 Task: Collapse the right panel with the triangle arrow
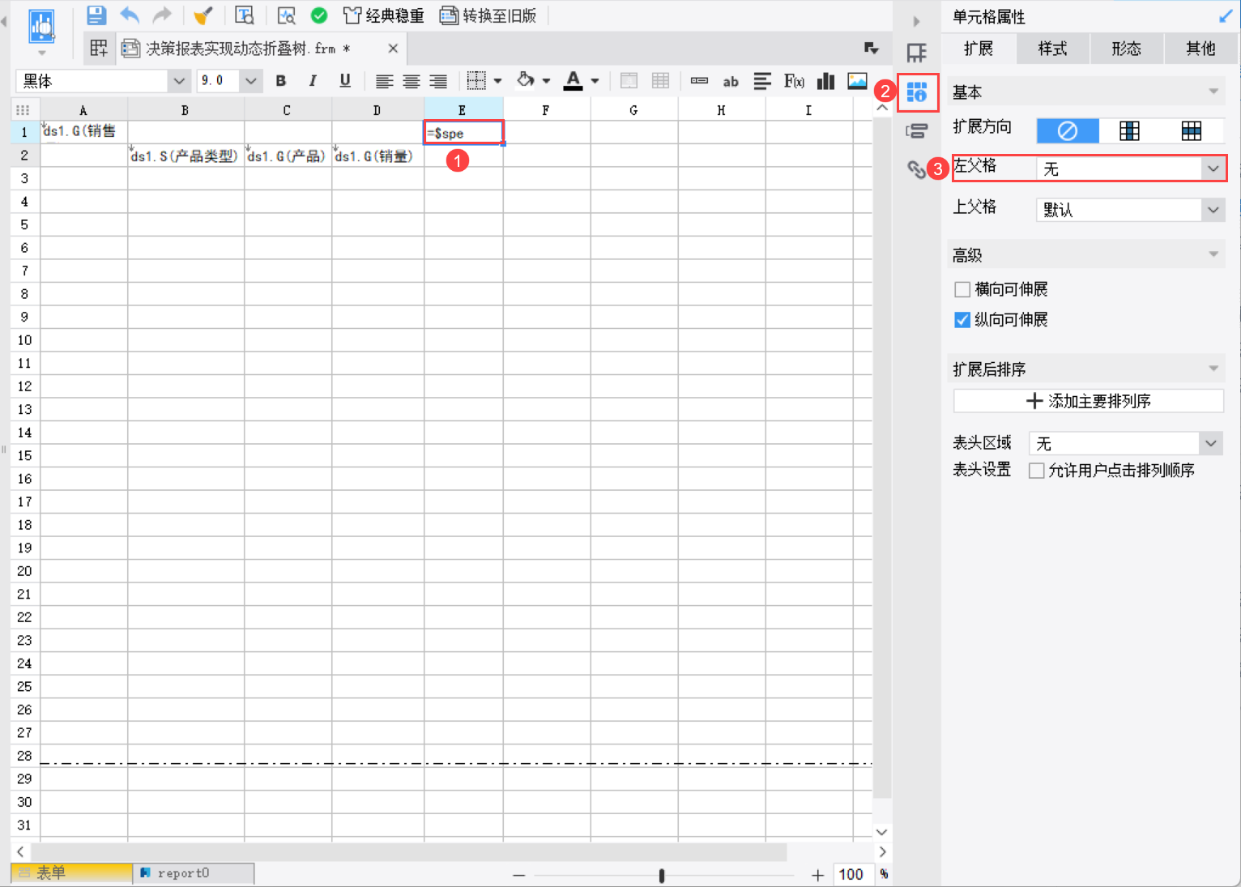pyautogui.click(x=916, y=21)
